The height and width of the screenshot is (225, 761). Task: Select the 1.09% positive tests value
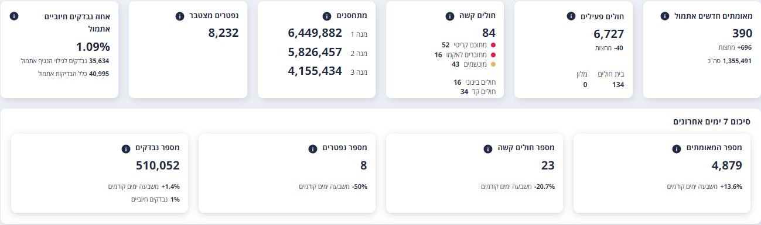point(93,47)
